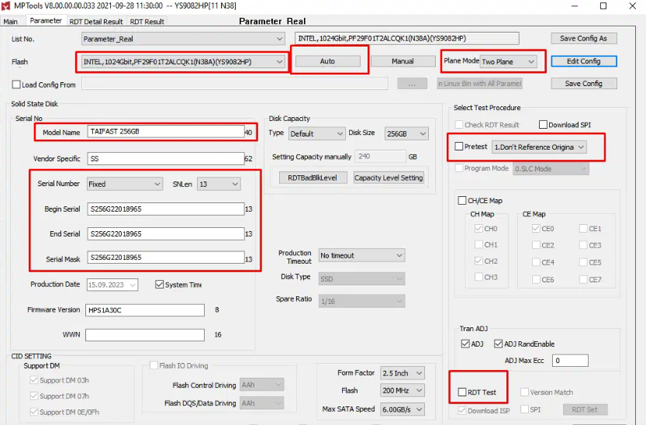Click the MPTools app icon in title bar

point(7,6)
